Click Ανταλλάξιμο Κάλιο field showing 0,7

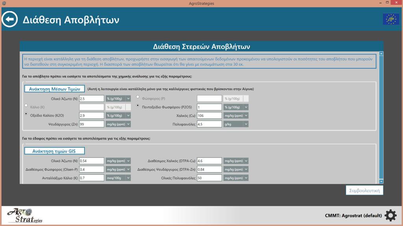point(91,178)
